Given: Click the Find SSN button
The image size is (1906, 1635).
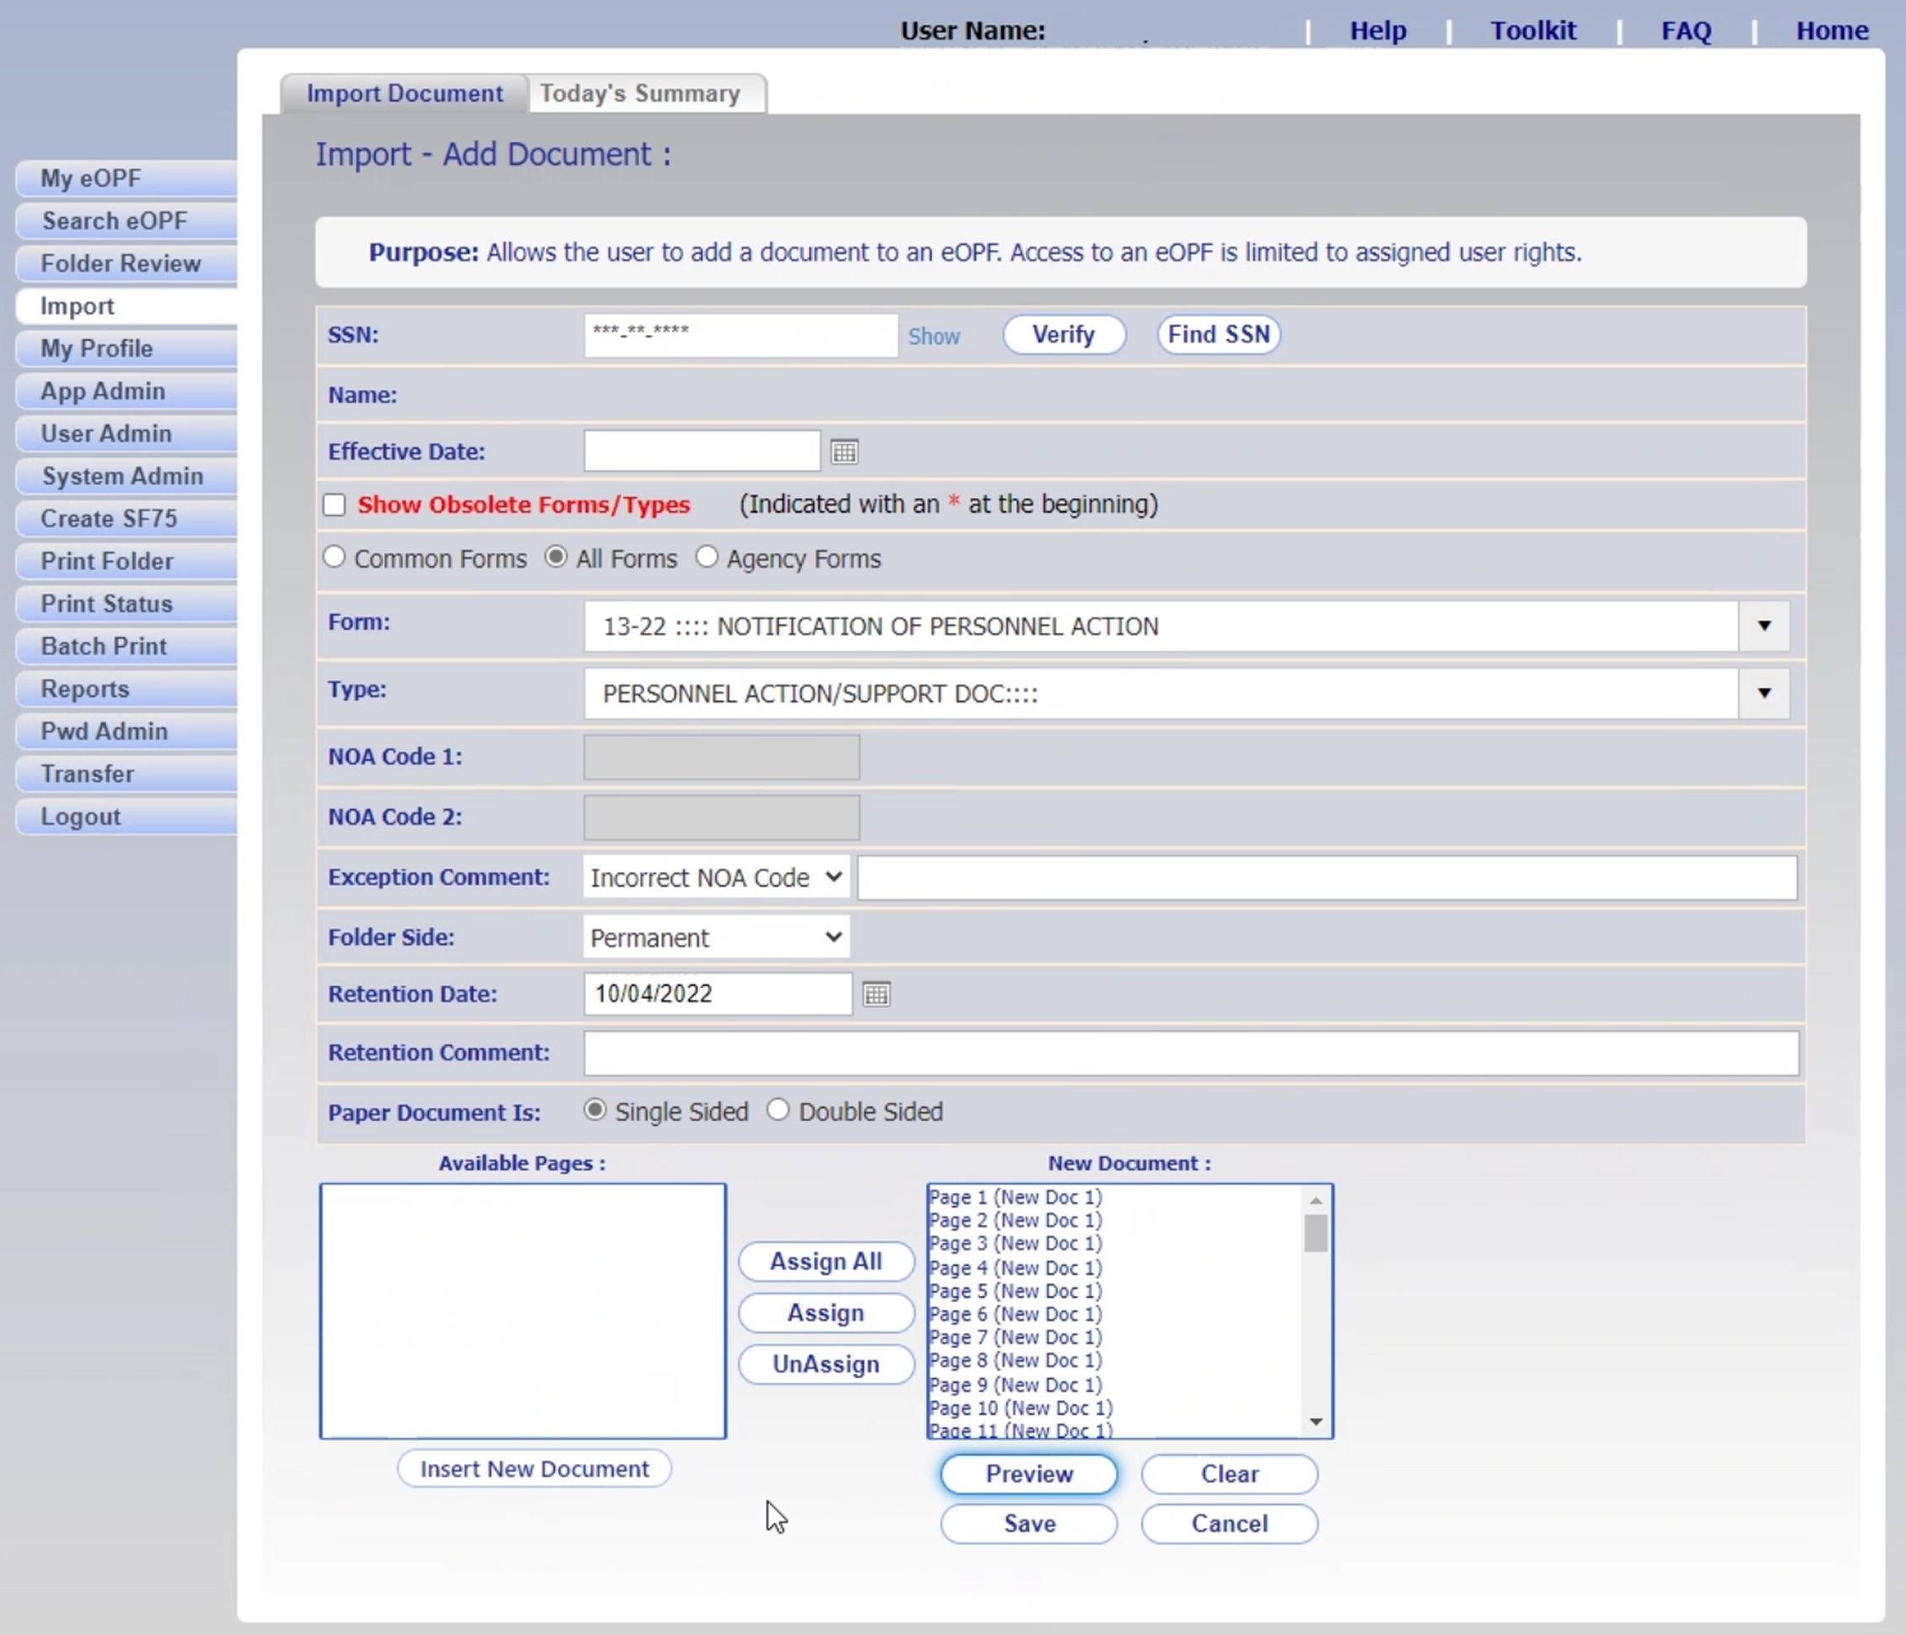Looking at the screenshot, I should coord(1218,334).
